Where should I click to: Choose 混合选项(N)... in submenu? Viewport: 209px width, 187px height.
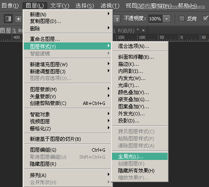tap(140, 46)
